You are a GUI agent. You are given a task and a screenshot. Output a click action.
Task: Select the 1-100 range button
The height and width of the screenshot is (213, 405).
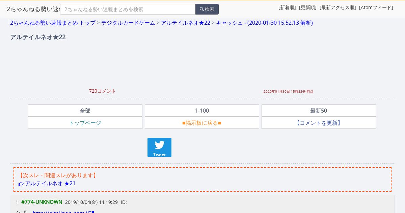click(x=202, y=111)
